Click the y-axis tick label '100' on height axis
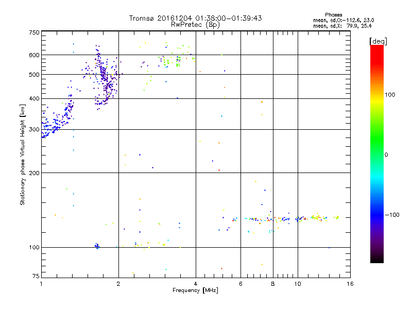Screen dimensions: 412x309 click(x=34, y=247)
